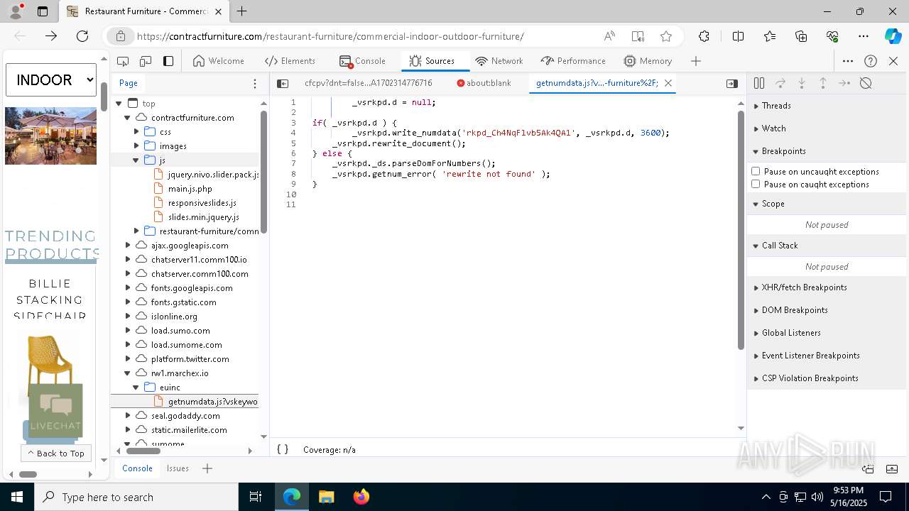
Task: Select the Inspect element tool icon
Action: click(123, 61)
